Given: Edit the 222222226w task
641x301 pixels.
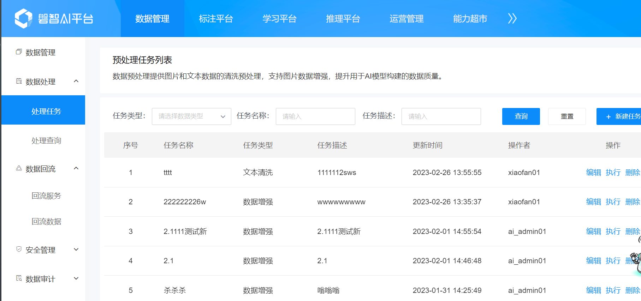Looking at the screenshot, I should coord(593,201).
